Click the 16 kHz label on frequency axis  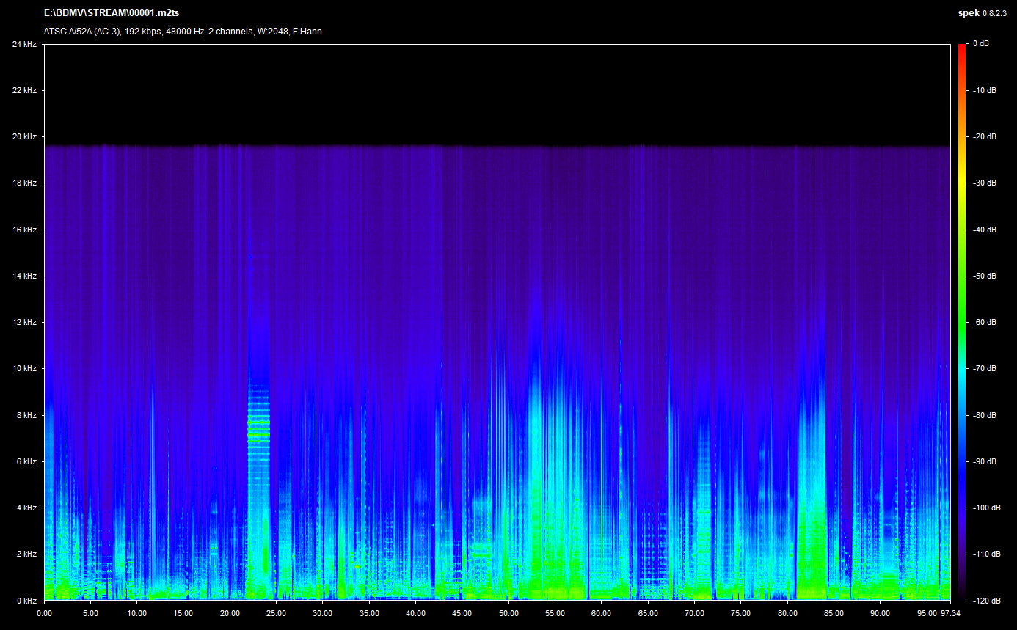(24, 230)
